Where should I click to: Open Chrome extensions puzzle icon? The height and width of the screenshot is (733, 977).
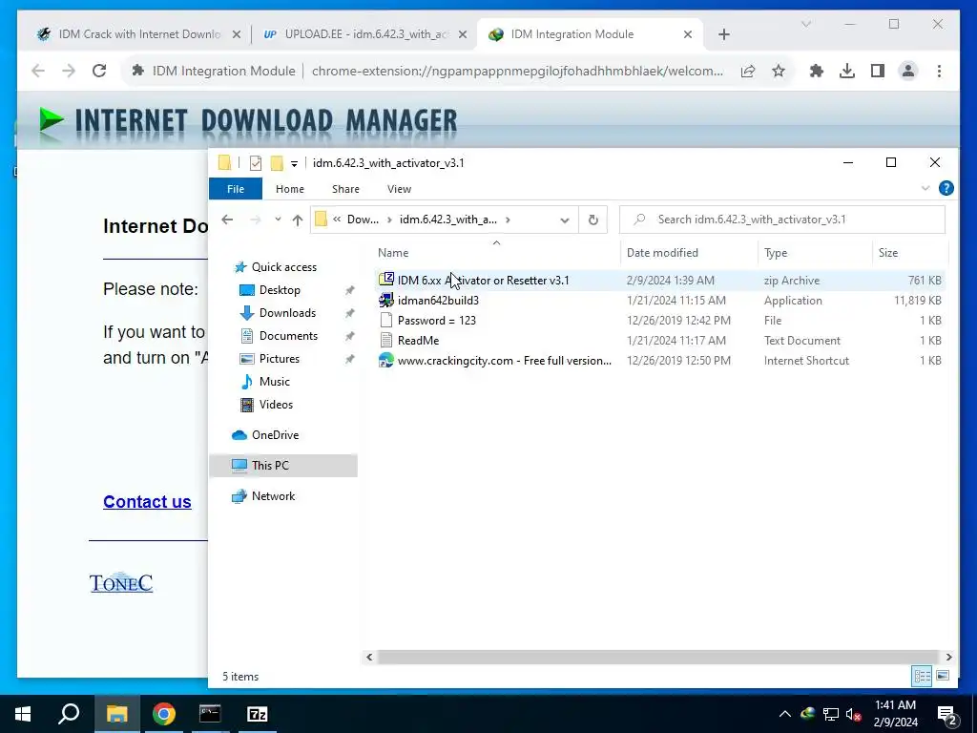click(x=817, y=71)
